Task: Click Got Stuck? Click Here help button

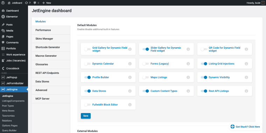Action: (x=245, y=127)
